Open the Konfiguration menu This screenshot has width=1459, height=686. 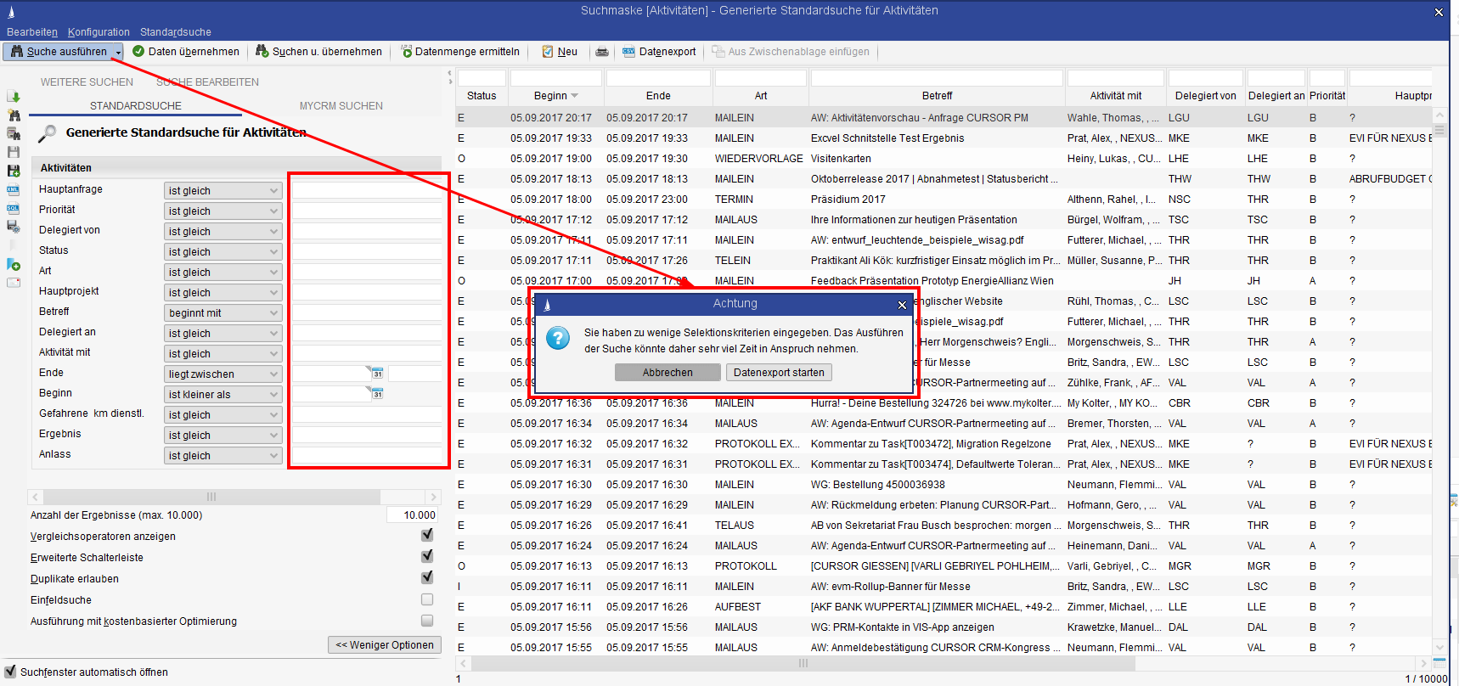pos(99,32)
